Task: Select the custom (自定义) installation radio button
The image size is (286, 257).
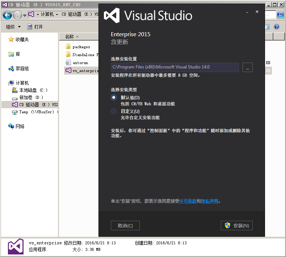Action: point(114,111)
